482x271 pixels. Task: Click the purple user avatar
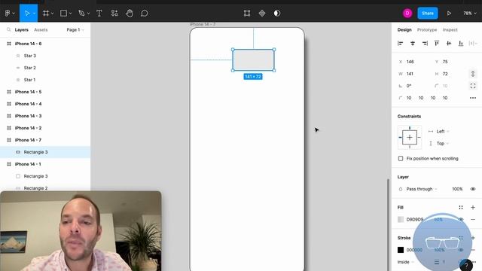(407, 14)
